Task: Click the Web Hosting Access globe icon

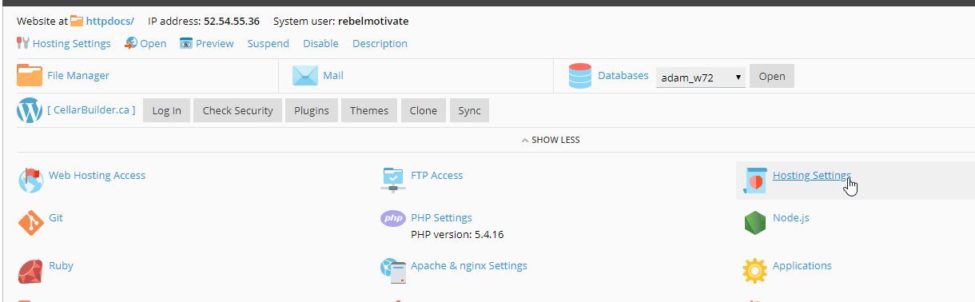Action: (30, 181)
